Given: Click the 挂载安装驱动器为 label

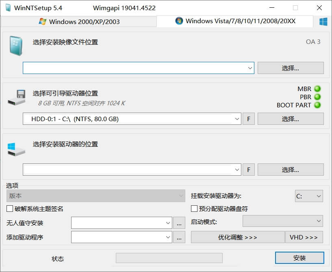Looking at the screenshot, I should click(216, 196).
